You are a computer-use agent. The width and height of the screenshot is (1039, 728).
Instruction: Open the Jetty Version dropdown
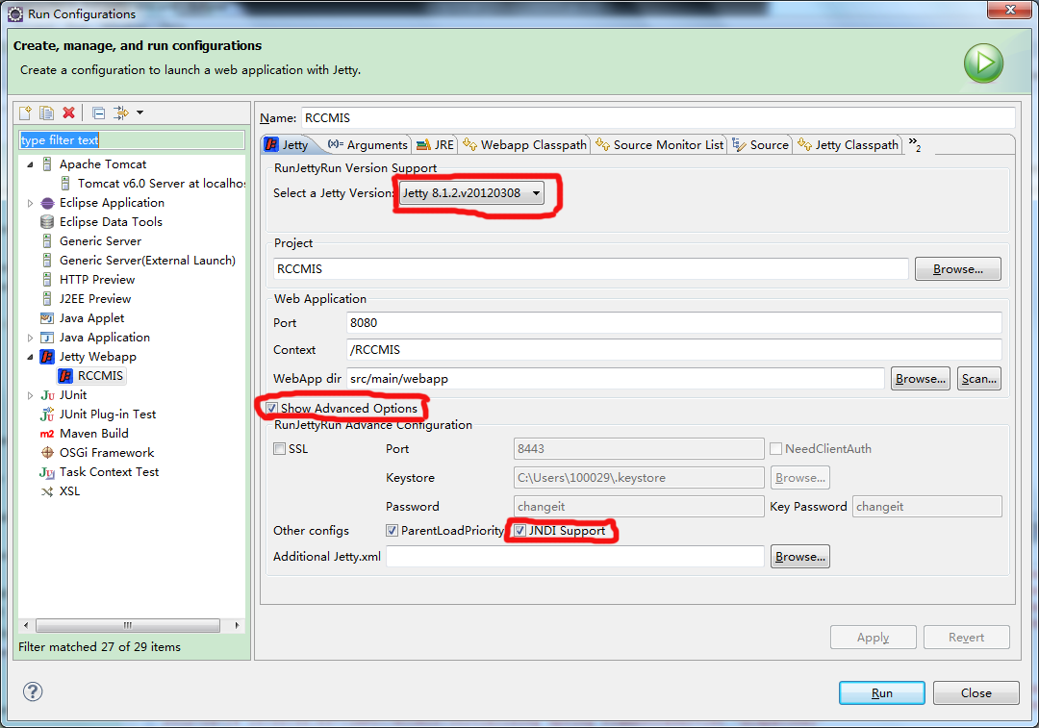[x=471, y=192]
